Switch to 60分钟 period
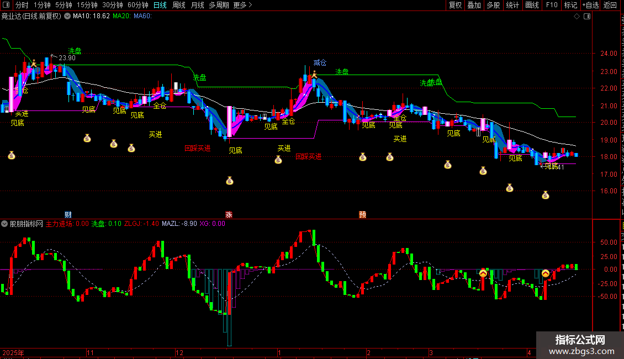This screenshot has width=624, height=359. [x=138, y=5]
